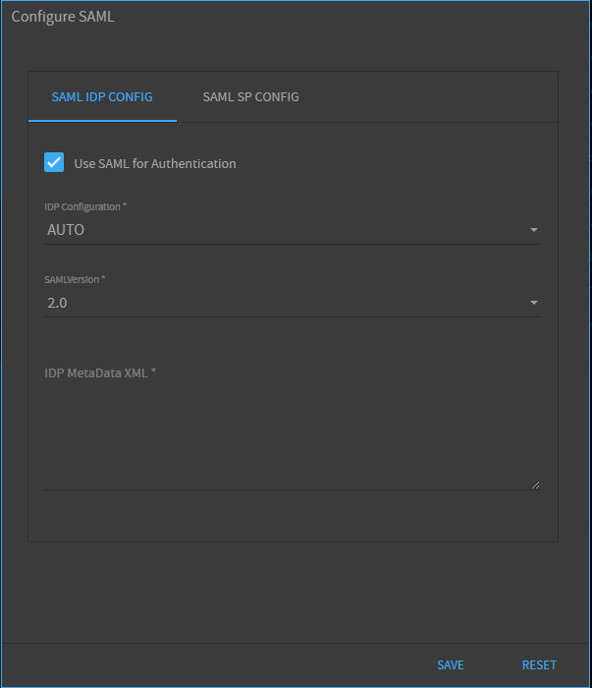Click the IDP Configuration field label
Image resolution: width=592 pixels, height=688 pixels.
click(x=85, y=206)
